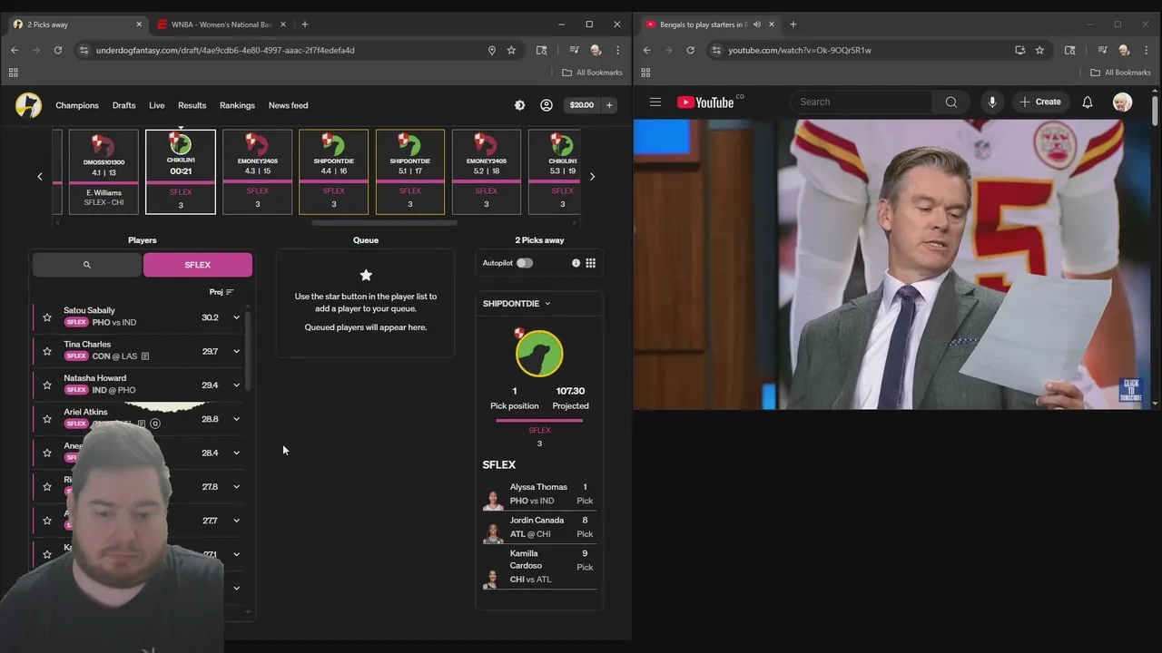The image size is (1162, 653).
Task: Click the $20.00 balance button
Action: pyautogui.click(x=581, y=105)
